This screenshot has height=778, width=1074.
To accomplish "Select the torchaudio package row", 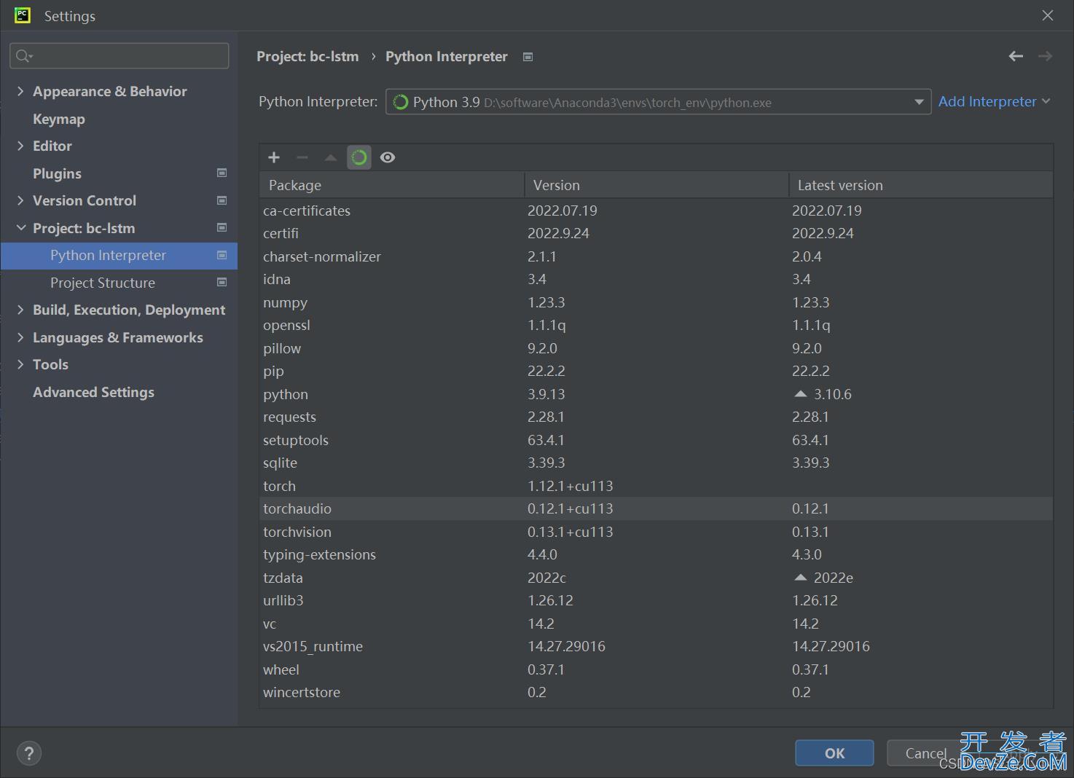I will [656, 508].
